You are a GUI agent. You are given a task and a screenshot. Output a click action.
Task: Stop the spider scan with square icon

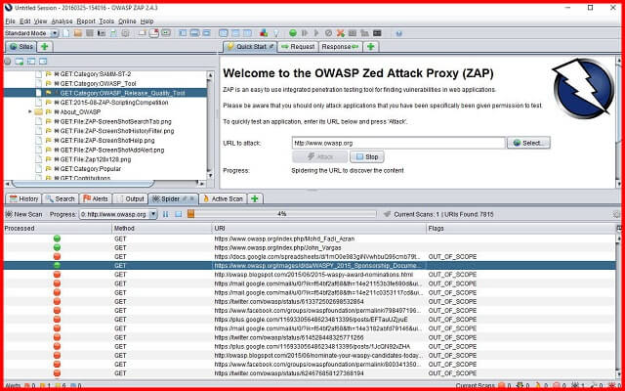click(x=178, y=214)
